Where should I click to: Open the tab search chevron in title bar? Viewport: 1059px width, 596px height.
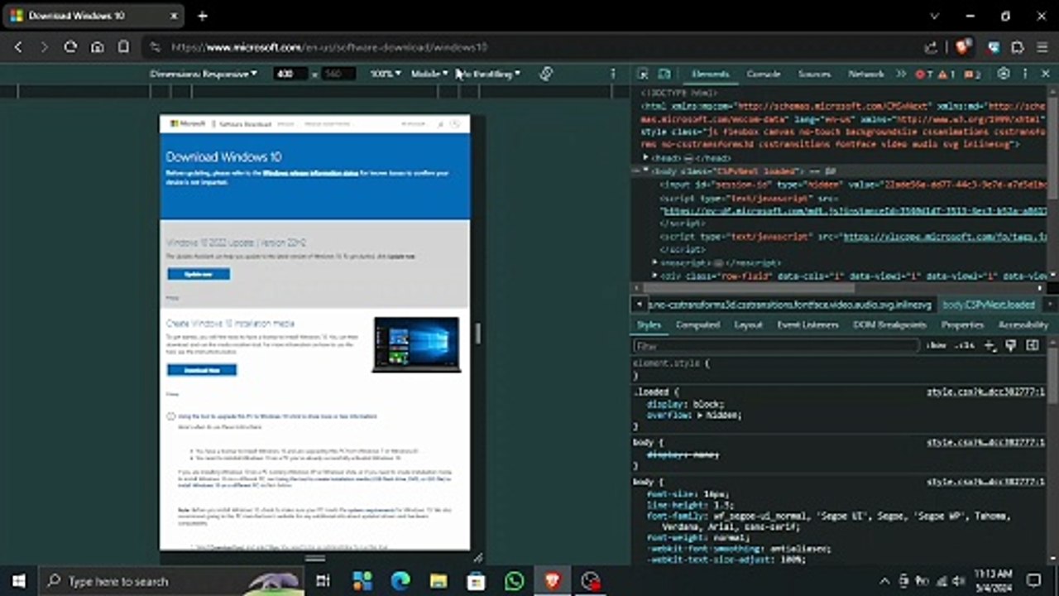935,16
